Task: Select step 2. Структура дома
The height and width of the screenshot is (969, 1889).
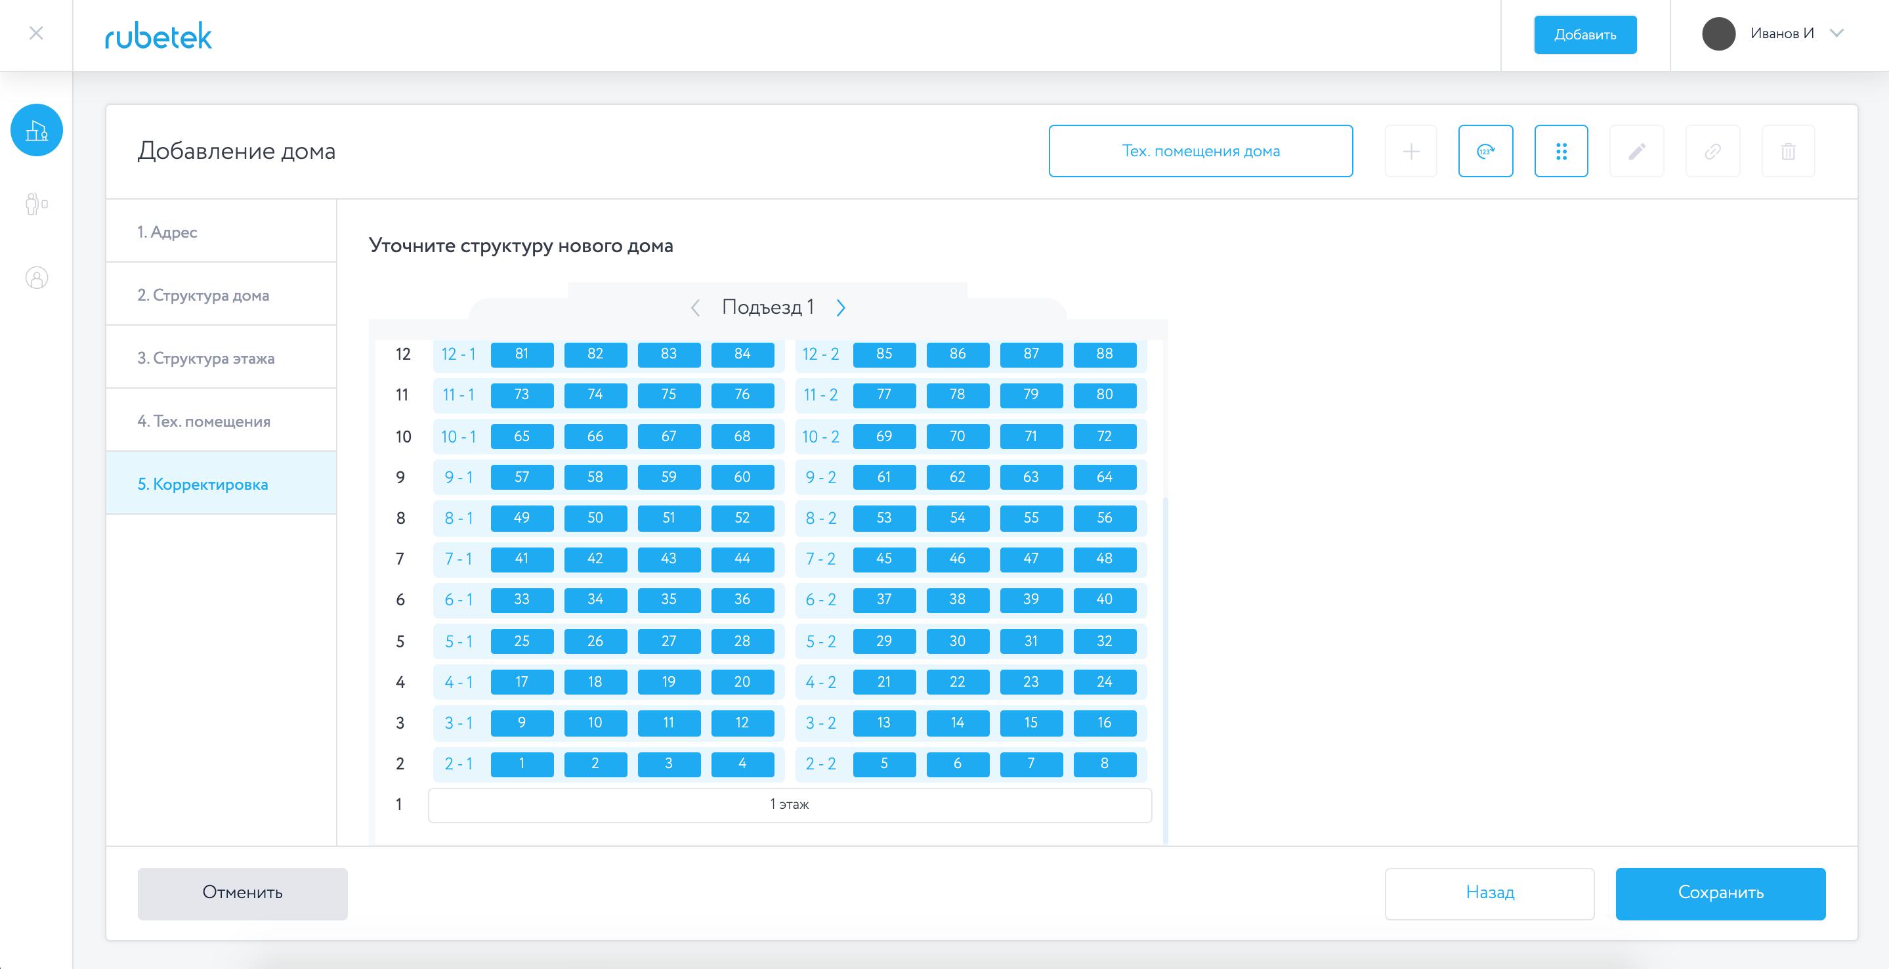Action: coord(221,295)
